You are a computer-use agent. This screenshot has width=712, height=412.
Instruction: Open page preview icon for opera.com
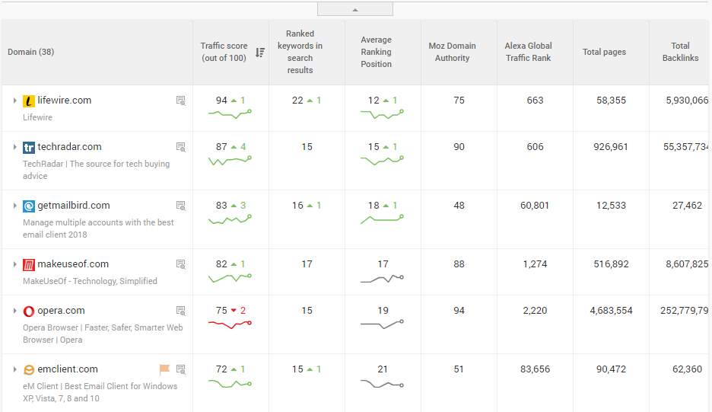pyautogui.click(x=181, y=311)
